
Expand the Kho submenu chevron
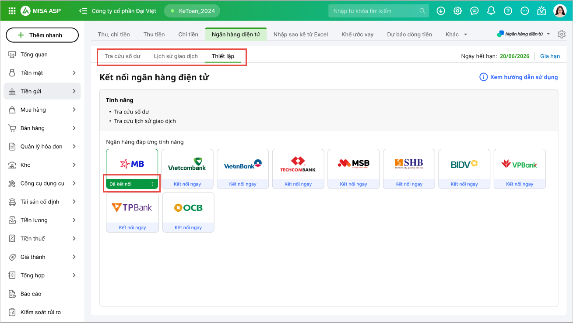tap(74, 165)
